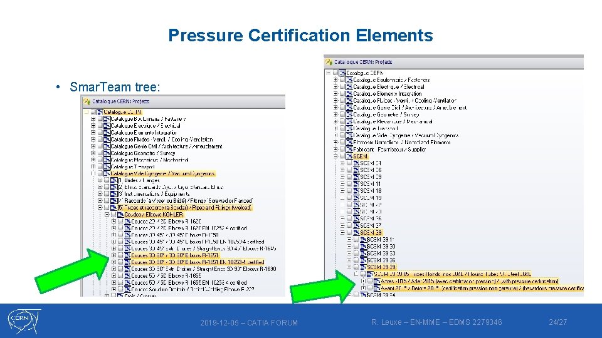The height and width of the screenshot is (338, 602).
Task: Click the icon of 'Avant 2015 / Before 2015' node
Action: [x=377, y=288]
